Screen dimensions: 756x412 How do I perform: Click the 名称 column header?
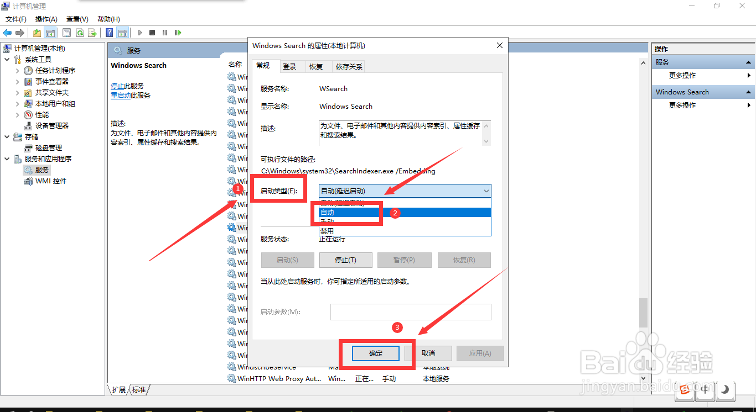(x=235, y=65)
